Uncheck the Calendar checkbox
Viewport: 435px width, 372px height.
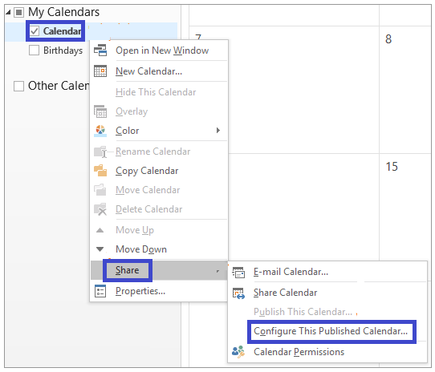pos(35,30)
